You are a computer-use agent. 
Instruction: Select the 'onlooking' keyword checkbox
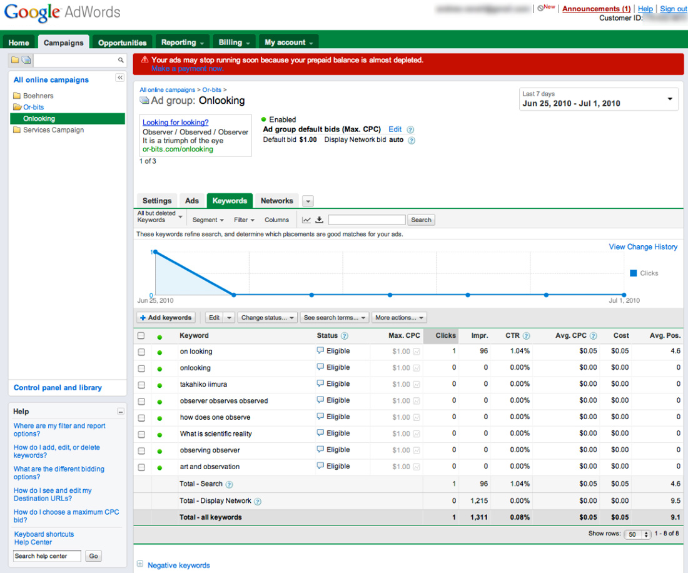pyautogui.click(x=141, y=368)
